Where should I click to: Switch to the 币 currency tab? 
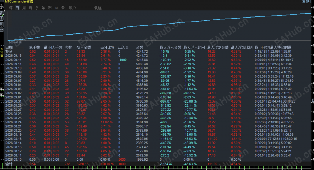[50, 8]
